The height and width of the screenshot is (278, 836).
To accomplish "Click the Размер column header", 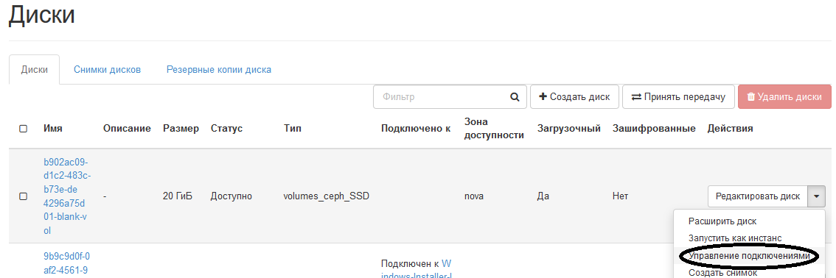I will click(x=181, y=129).
